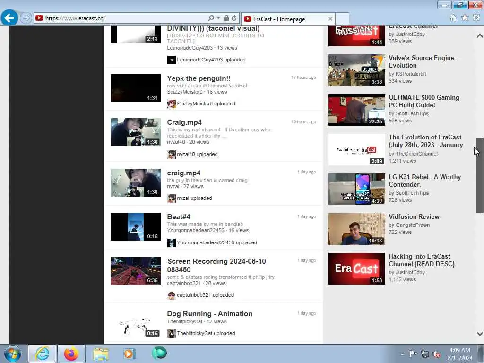Open the Yepk the penguin!! video title
The image size is (484, 363).
coord(199,78)
